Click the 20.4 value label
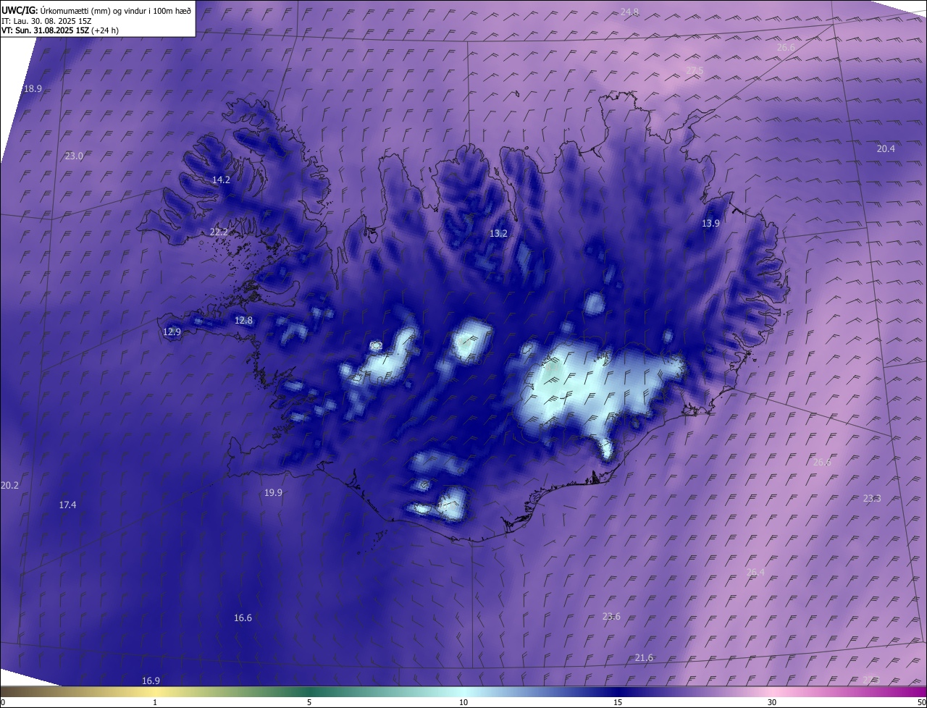Screen dimensions: 927x708 click(x=886, y=148)
